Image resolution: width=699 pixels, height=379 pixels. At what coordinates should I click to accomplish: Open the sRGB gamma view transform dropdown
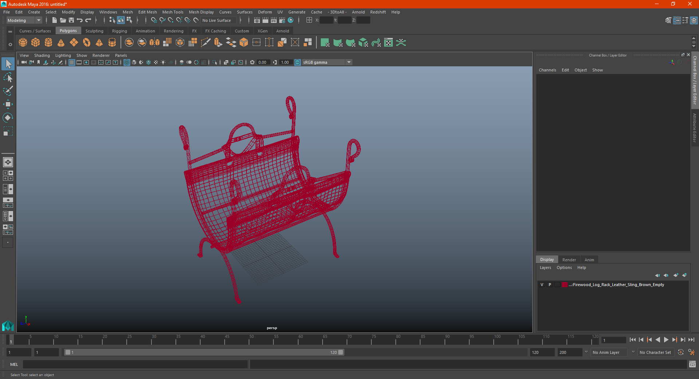327,62
